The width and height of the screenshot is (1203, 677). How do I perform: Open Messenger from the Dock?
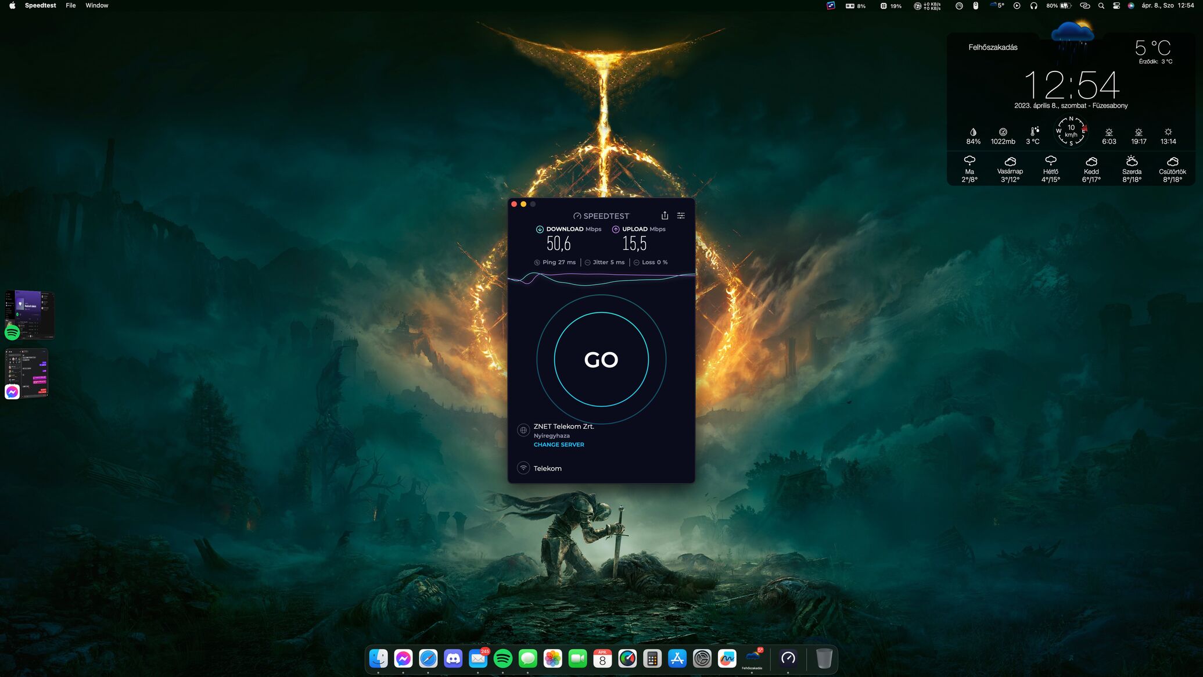coord(403,658)
